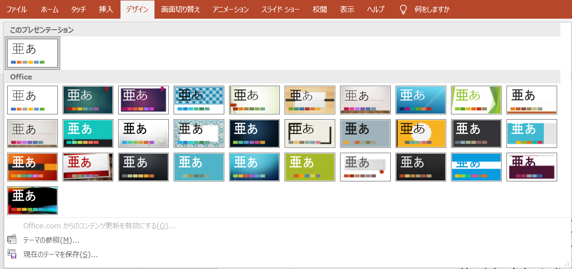Choose the light blue theme with grey side panel

(531, 133)
